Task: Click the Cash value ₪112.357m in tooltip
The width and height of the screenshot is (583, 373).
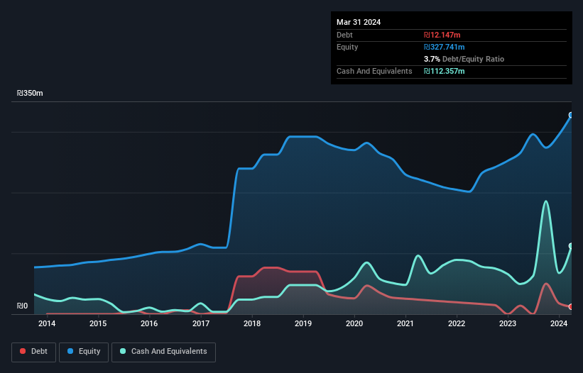Action: coord(445,71)
